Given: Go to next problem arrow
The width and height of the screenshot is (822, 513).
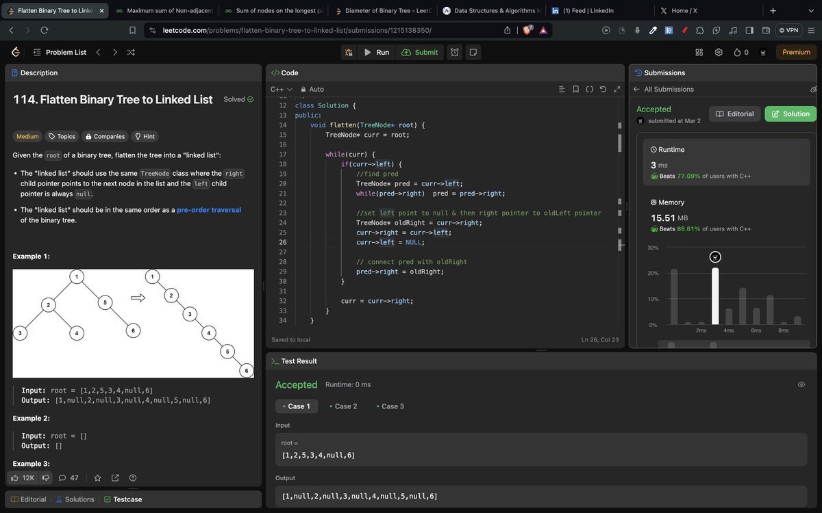Looking at the screenshot, I should tap(114, 52).
